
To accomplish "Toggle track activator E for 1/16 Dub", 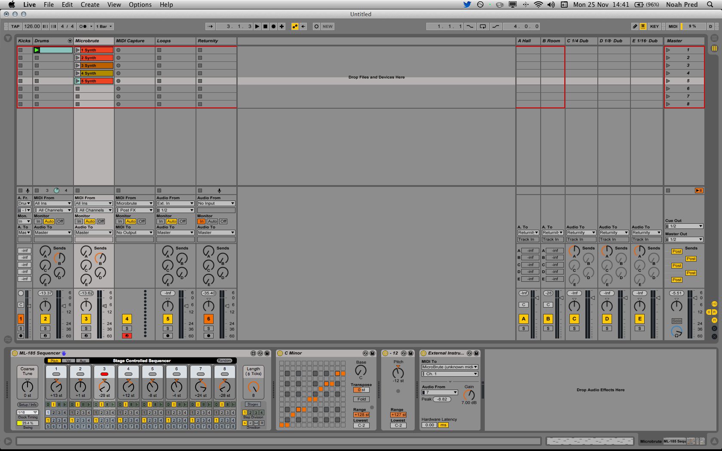I will click(x=639, y=319).
